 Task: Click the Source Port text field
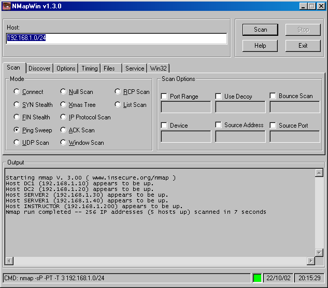295,136
